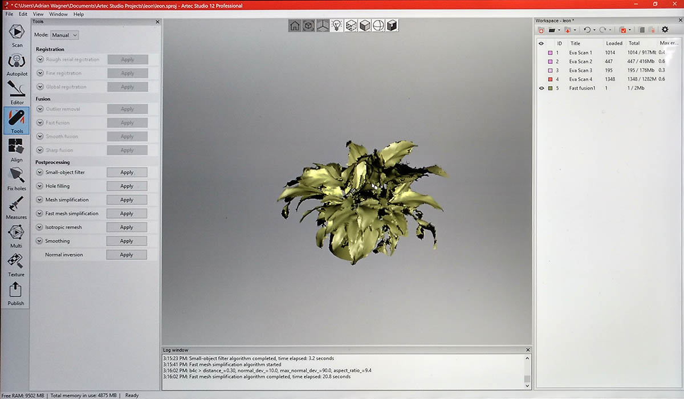Open the Help menu
Viewport: 684px width, 399px height.
pos(79,14)
